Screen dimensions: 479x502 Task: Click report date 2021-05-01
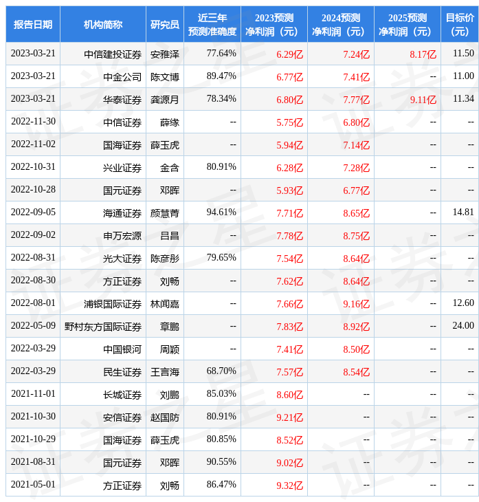click(33, 485)
